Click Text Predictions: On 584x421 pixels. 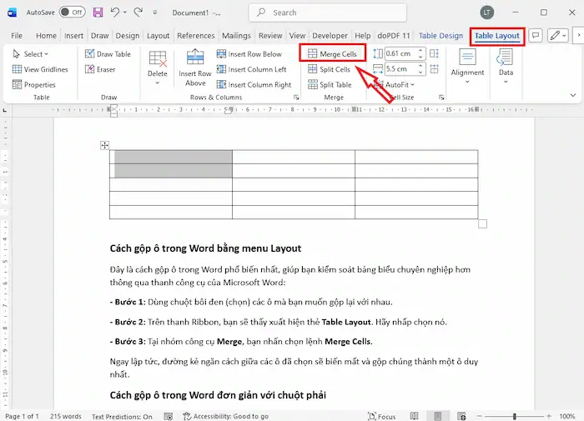point(122,416)
